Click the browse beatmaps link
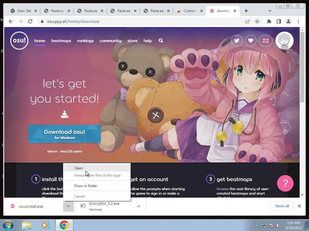 [223, 189]
